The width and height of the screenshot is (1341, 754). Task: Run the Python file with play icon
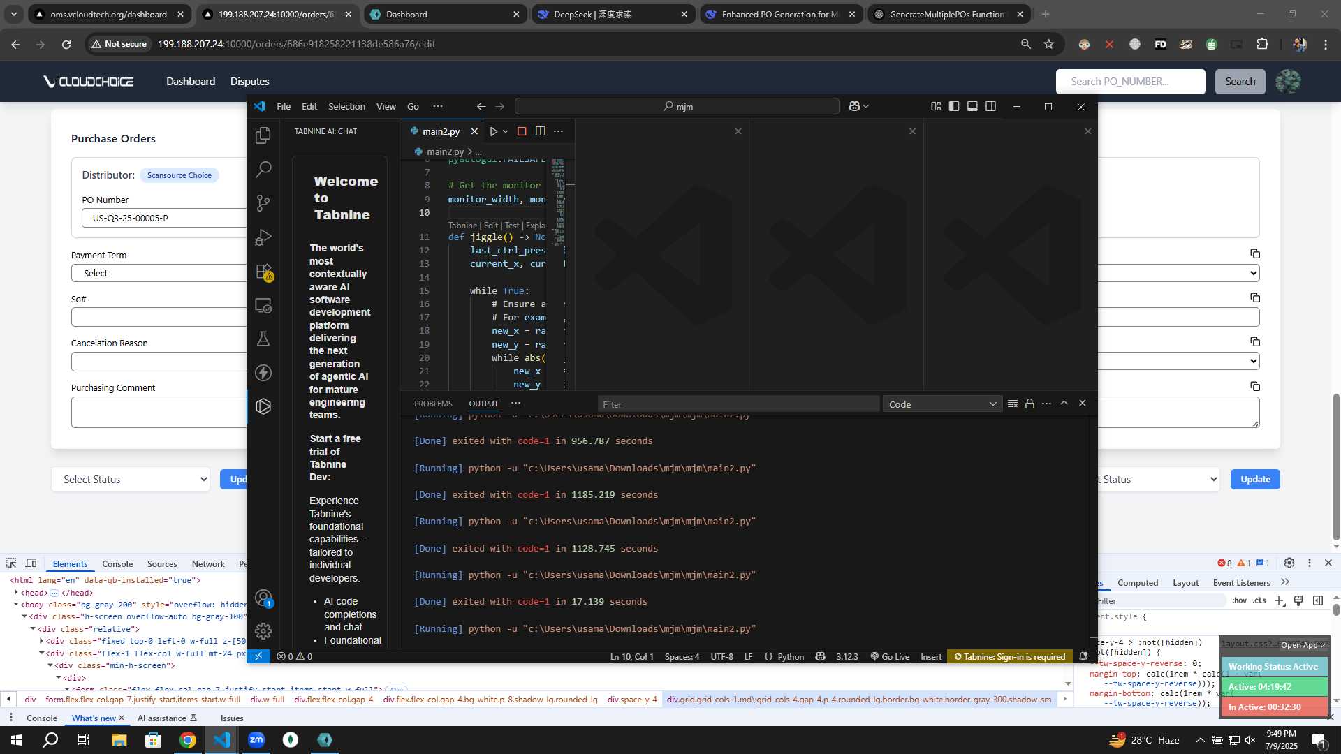pos(494,131)
